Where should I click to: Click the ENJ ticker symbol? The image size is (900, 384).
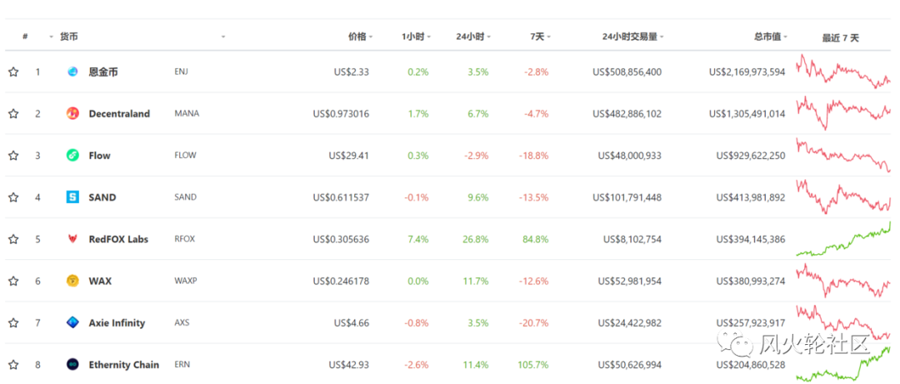pos(181,72)
